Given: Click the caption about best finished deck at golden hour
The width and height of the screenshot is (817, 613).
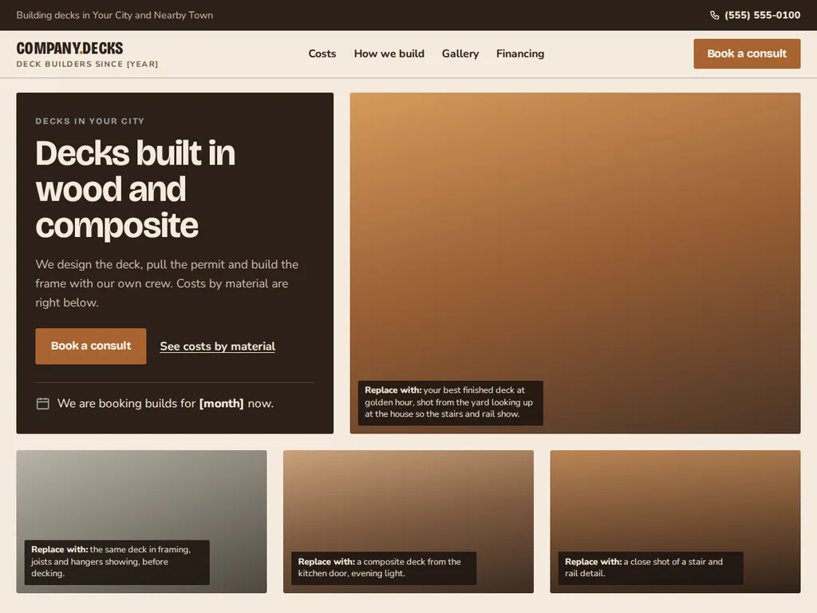Looking at the screenshot, I should coord(450,402).
